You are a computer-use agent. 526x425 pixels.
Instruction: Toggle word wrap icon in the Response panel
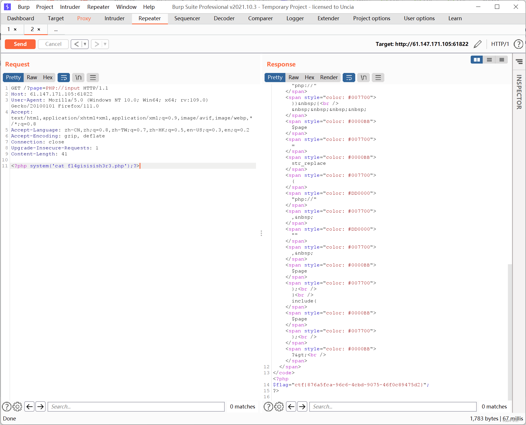point(349,78)
